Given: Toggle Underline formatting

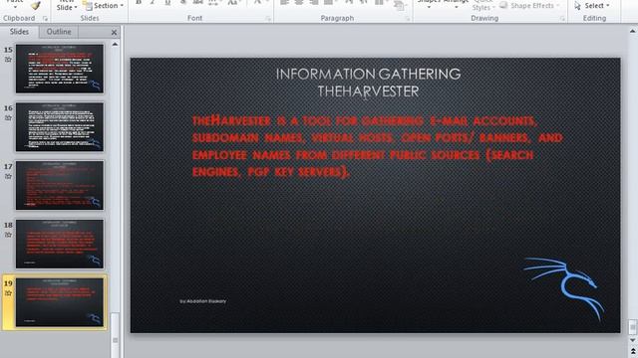Looking at the screenshot, I should (x=167, y=2).
